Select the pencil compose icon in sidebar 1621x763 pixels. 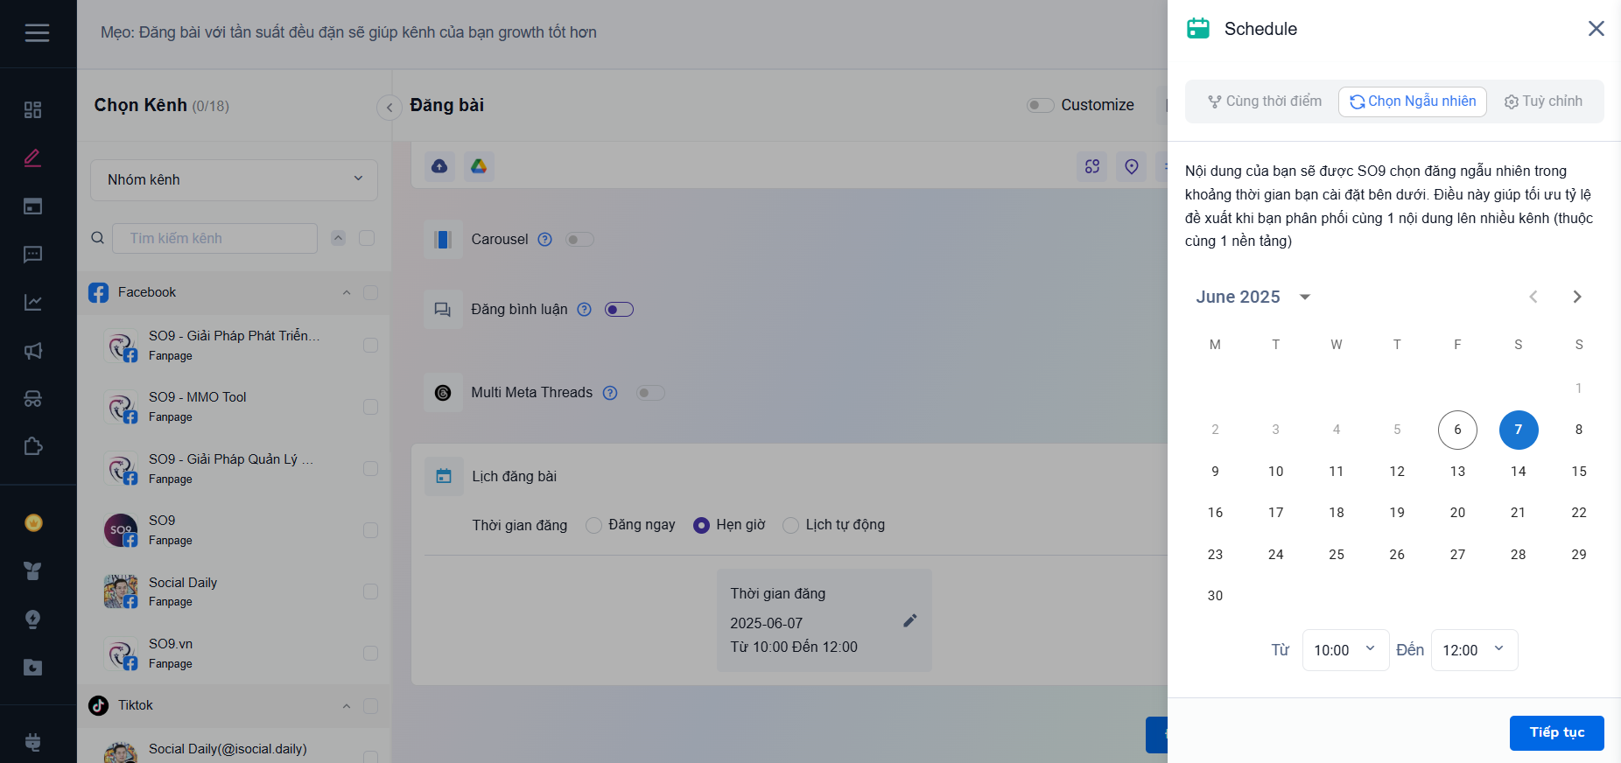pyautogui.click(x=32, y=158)
